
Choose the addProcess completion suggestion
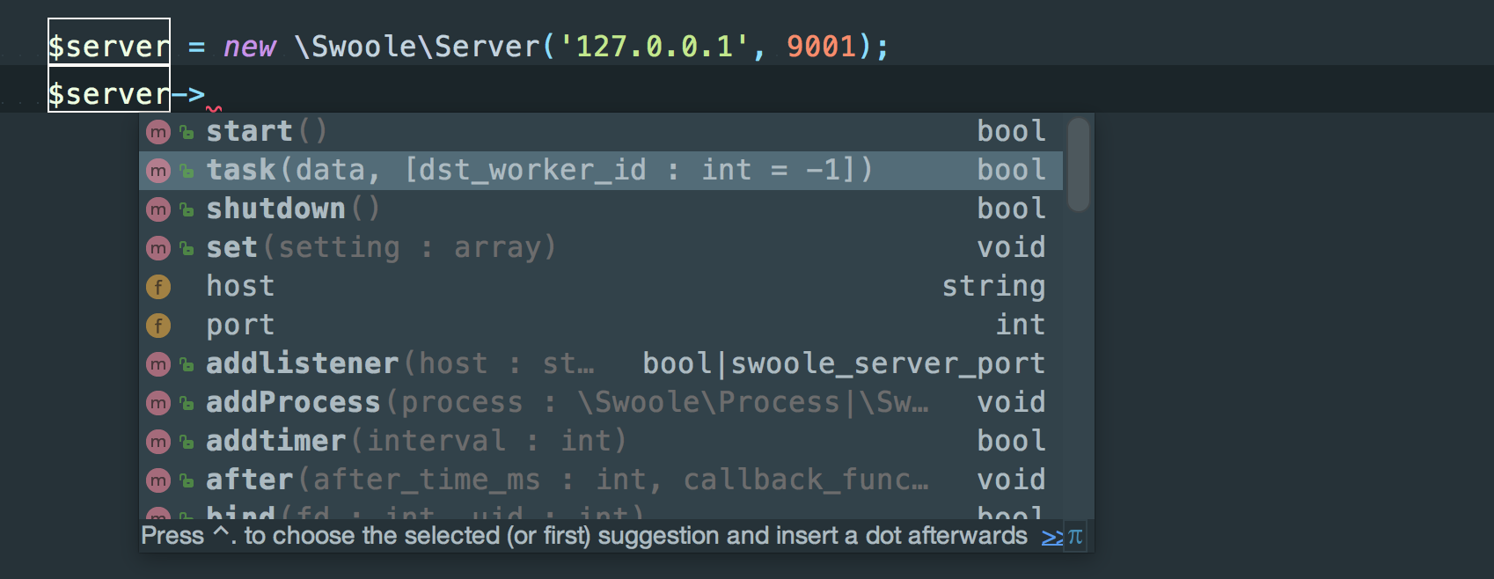[x=601, y=403]
